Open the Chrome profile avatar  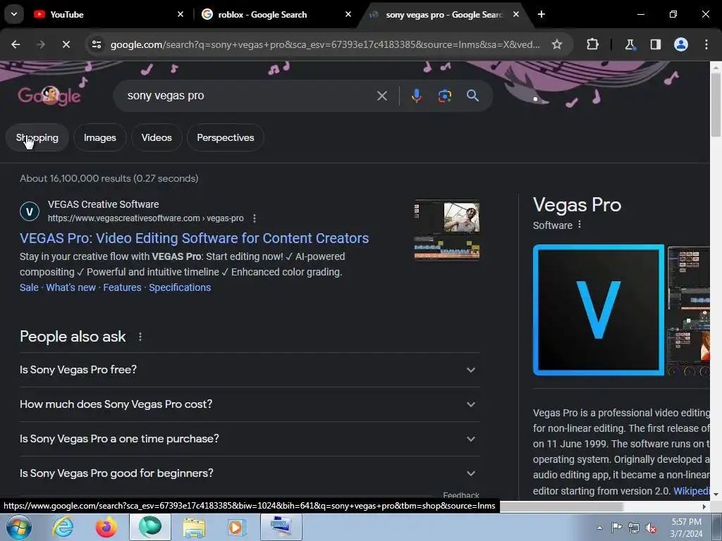pos(681,44)
